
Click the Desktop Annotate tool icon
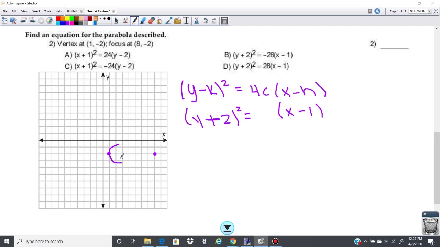pyautogui.click(x=13, y=21)
